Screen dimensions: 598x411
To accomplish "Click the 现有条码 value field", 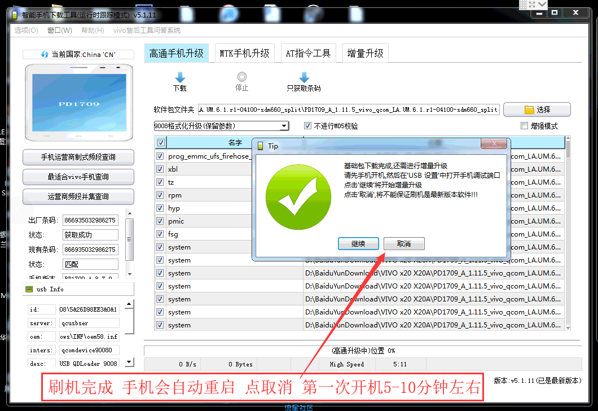I will [x=90, y=250].
